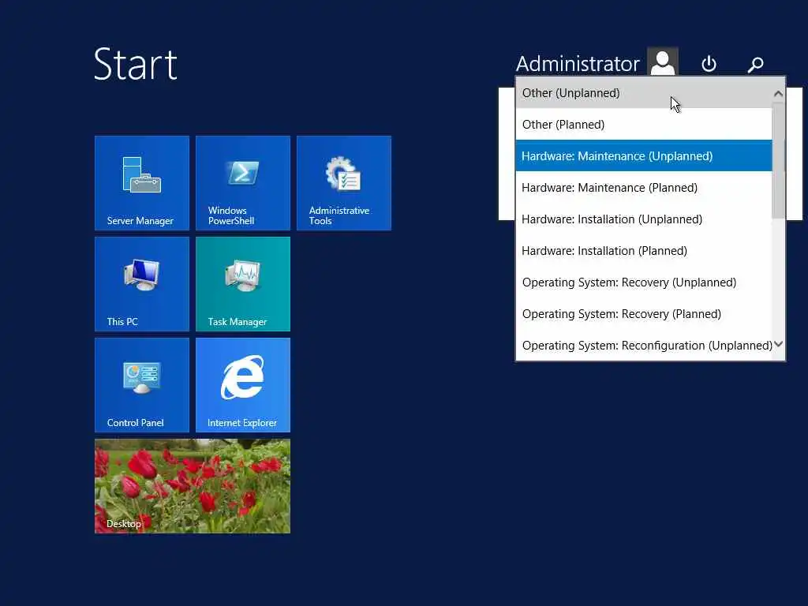The height and width of the screenshot is (606, 808).
Task: Choose Operating System: Reconfiguration (Unplanned)
Action: tap(644, 346)
